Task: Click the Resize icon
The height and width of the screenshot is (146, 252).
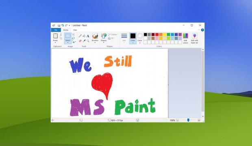Action: (74, 38)
